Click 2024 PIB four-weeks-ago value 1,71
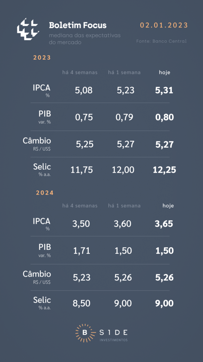The image size is (203, 362). pos(82,251)
